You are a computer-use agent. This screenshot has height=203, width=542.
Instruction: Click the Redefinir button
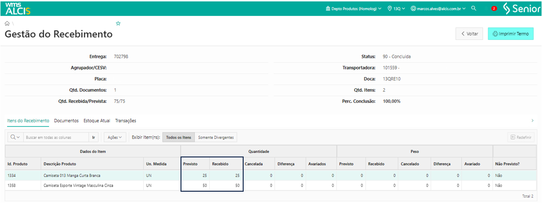[521, 137]
